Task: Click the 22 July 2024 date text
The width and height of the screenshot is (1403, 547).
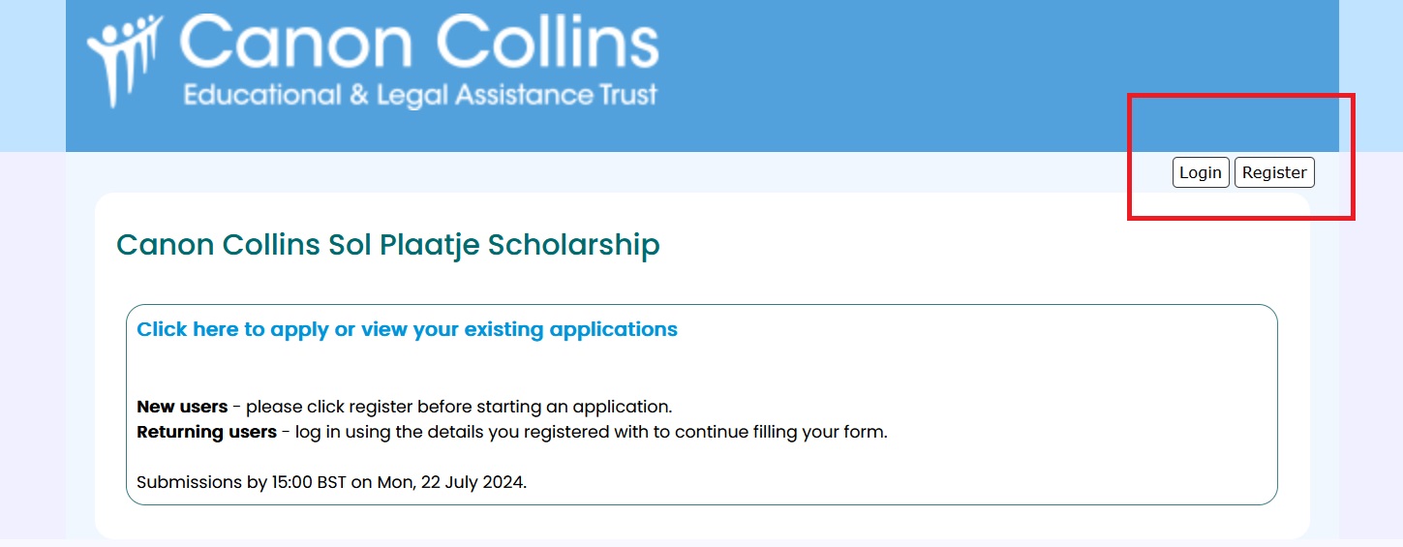Action: (x=473, y=482)
